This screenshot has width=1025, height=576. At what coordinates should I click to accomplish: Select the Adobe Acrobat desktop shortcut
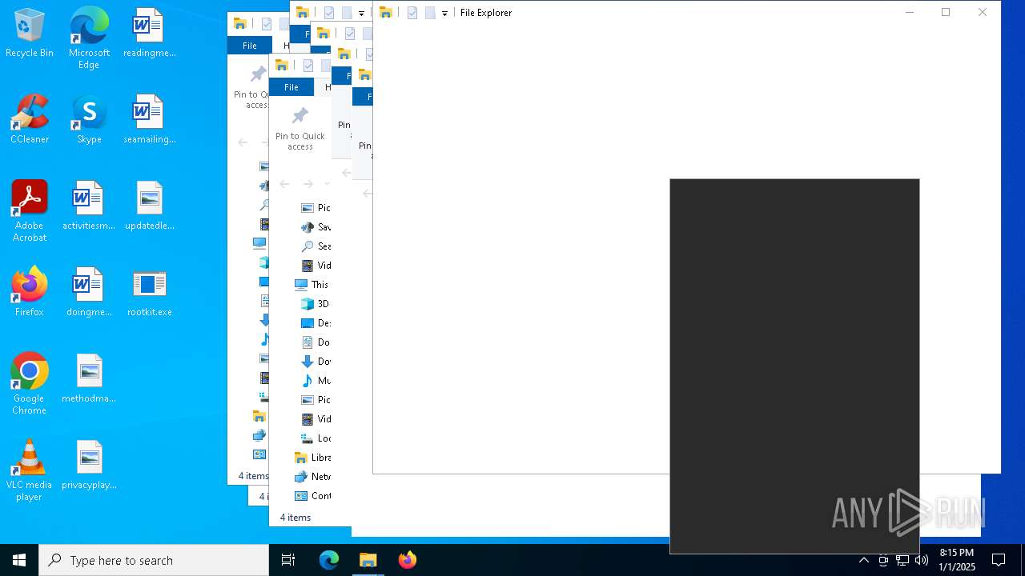tap(30, 211)
